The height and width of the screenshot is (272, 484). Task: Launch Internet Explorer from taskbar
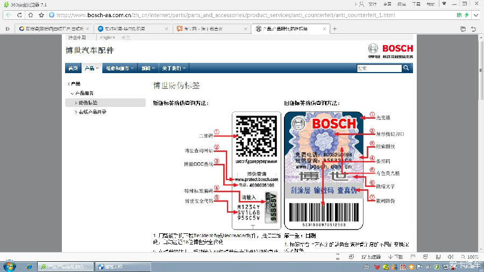[29, 267]
